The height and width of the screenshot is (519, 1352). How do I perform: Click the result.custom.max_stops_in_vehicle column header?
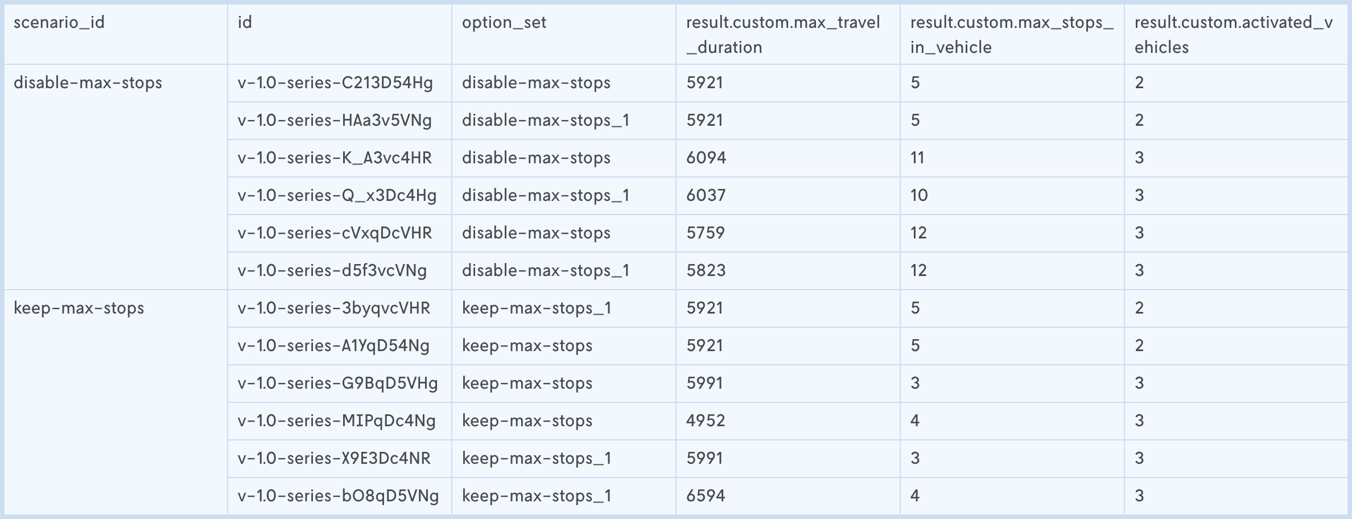(x=1012, y=35)
